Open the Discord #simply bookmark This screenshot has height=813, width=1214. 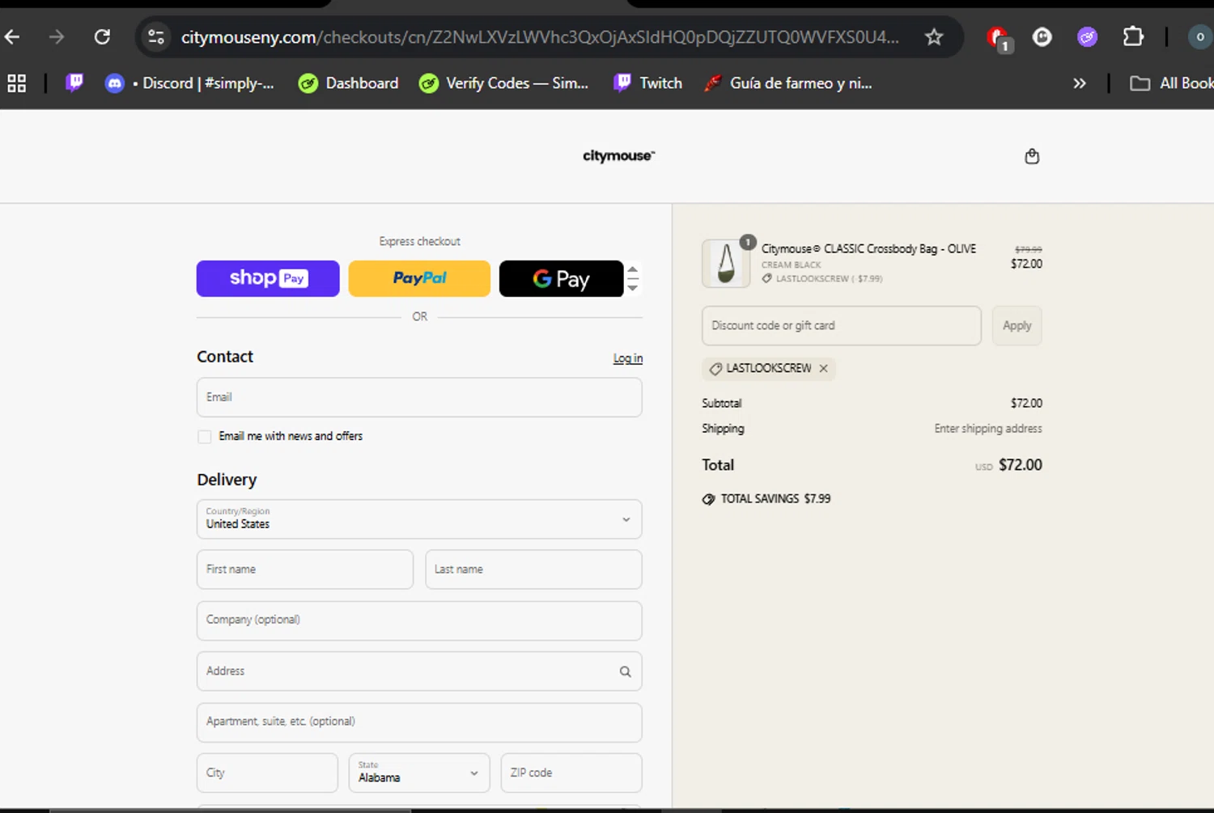click(190, 83)
